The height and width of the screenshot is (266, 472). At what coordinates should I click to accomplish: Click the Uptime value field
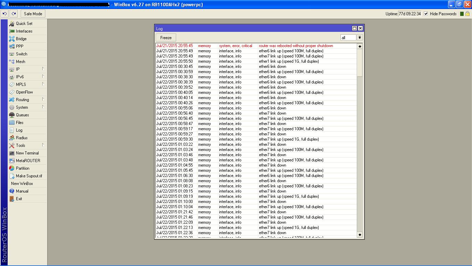click(410, 14)
